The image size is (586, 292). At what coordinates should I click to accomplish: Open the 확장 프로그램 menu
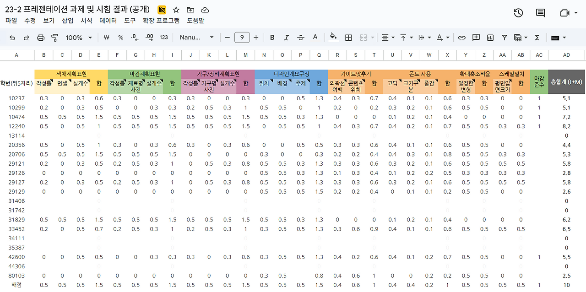pyautogui.click(x=161, y=21)
